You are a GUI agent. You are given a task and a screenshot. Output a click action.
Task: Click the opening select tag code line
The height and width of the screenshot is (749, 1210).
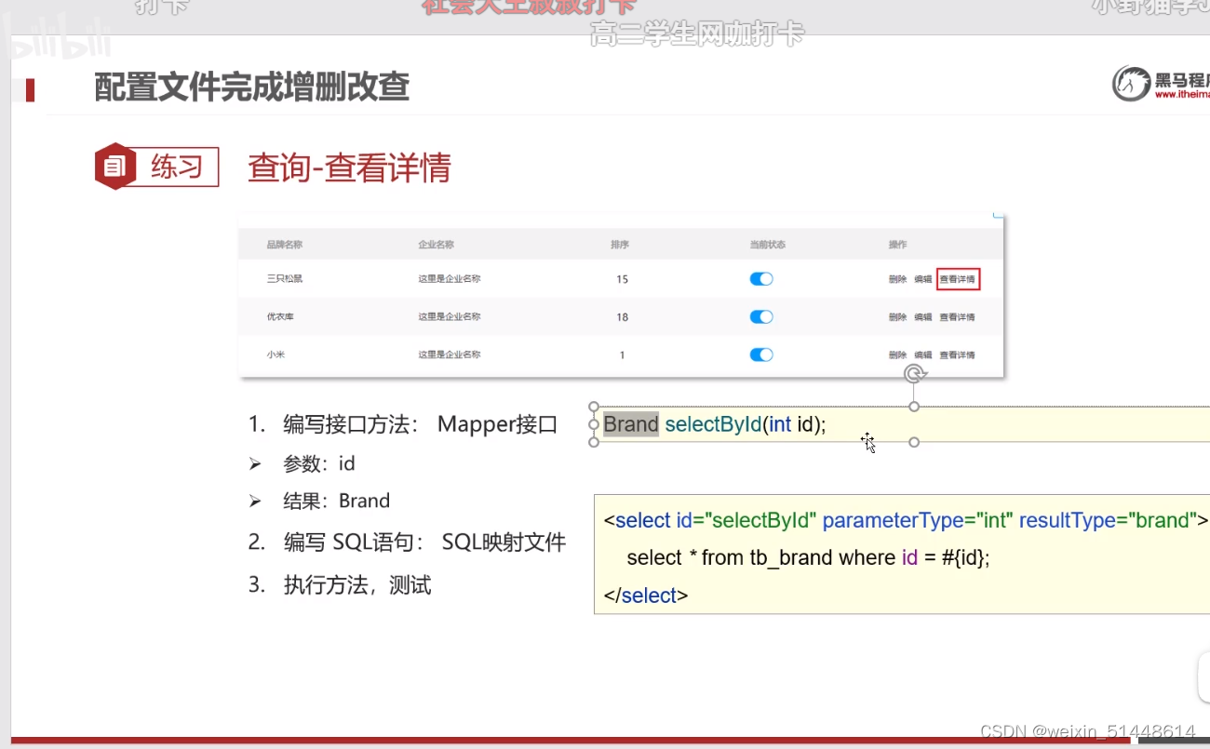tap(906, 520)
